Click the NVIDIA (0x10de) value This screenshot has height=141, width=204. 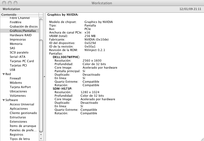[97, 39]
